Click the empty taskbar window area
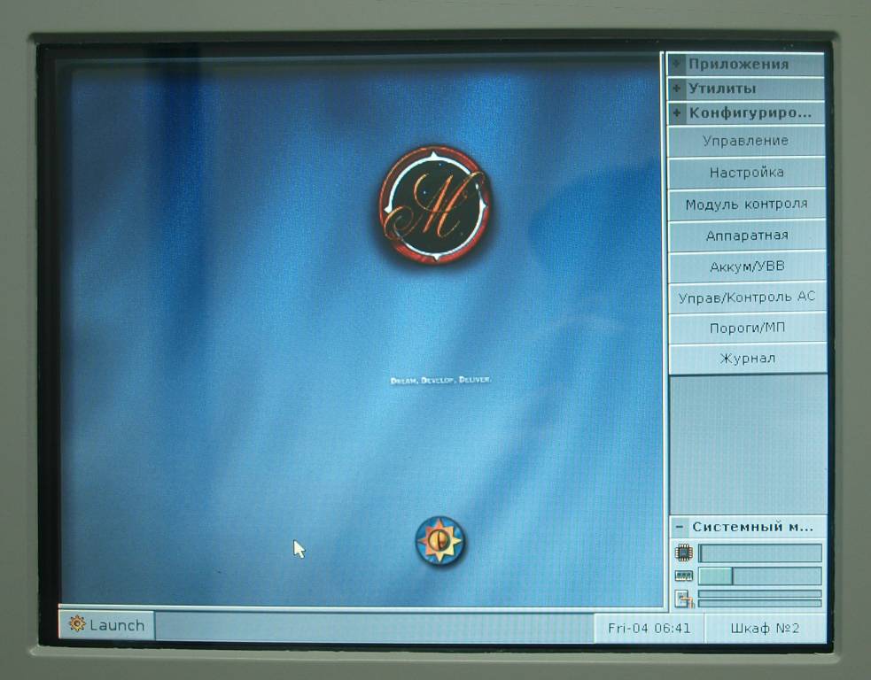The image size is (871, 680). (374, 627)
